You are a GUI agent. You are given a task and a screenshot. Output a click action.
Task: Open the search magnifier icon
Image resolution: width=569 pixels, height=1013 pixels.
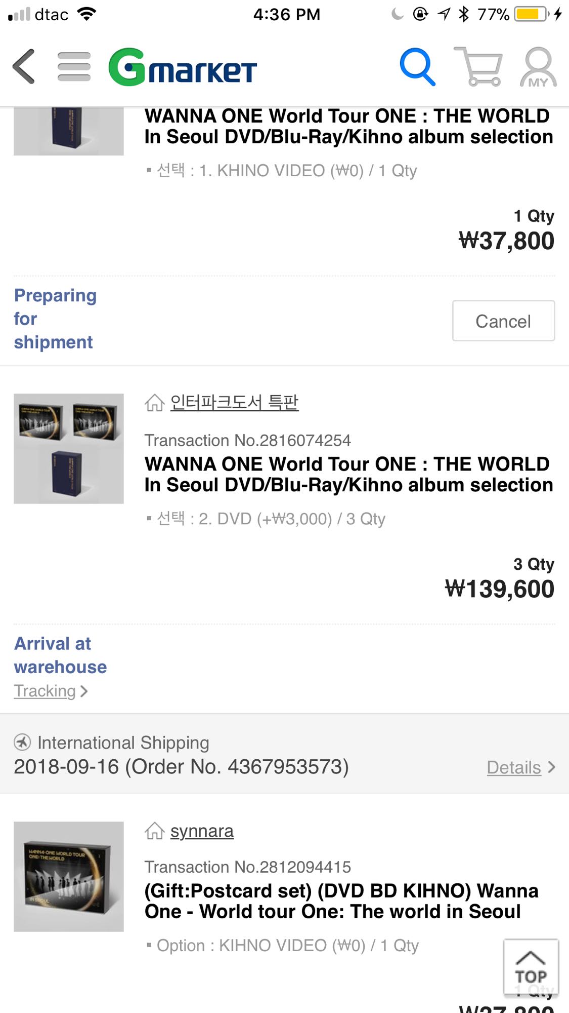point(417,67)
